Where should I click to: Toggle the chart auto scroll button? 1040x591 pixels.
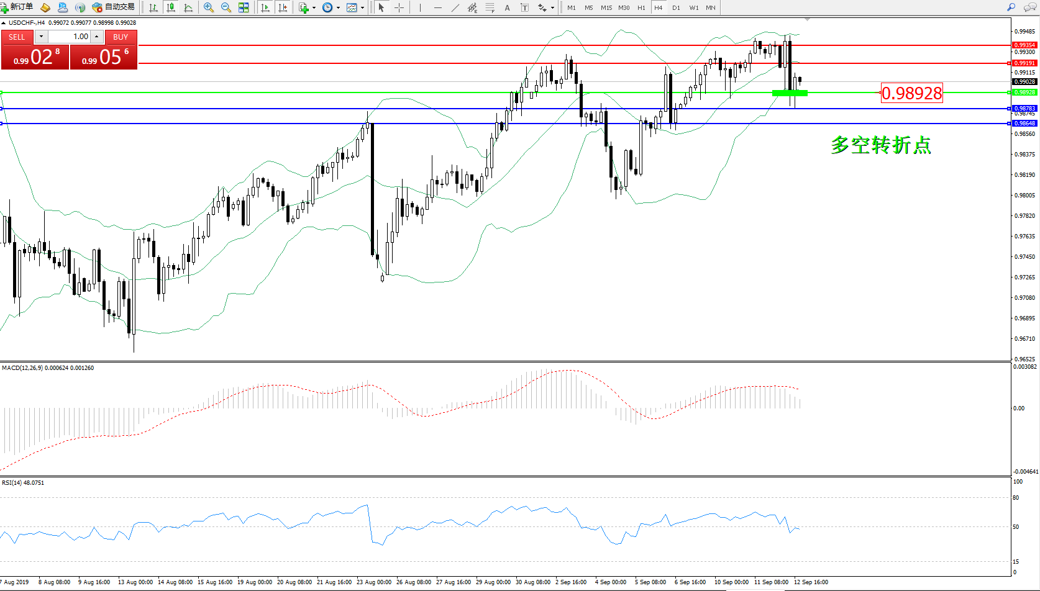[265, 7]
